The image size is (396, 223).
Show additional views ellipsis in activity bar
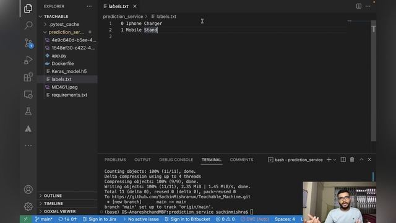pyautogui.click(x=28, y=146)
